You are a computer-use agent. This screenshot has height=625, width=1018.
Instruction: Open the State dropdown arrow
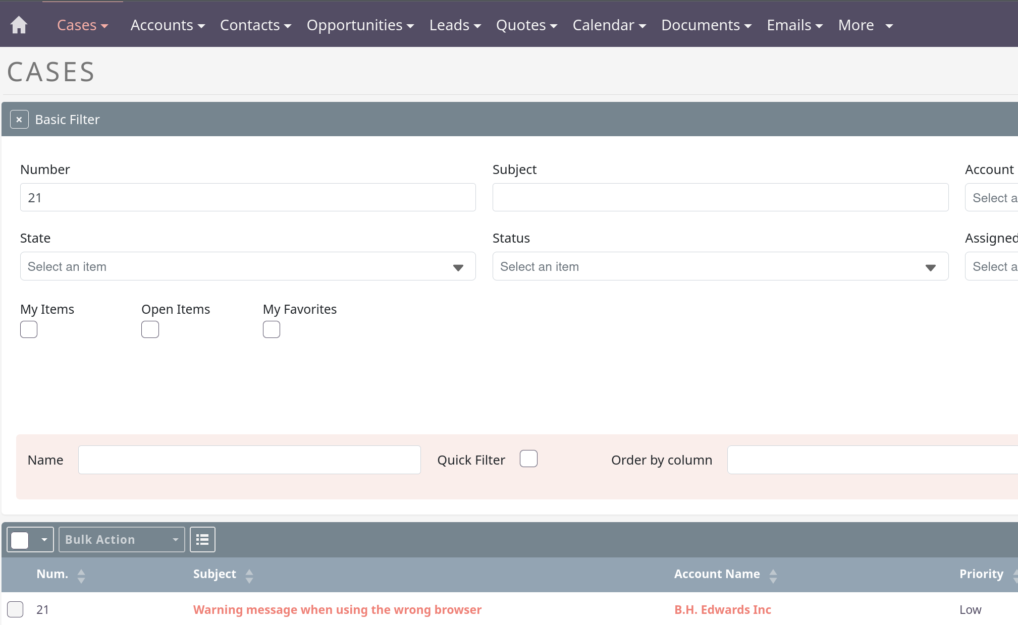[x=458, y=267]
